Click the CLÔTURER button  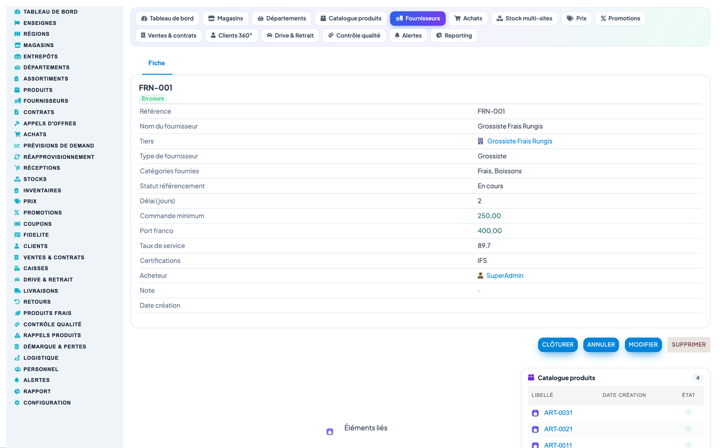pos(558,345)
